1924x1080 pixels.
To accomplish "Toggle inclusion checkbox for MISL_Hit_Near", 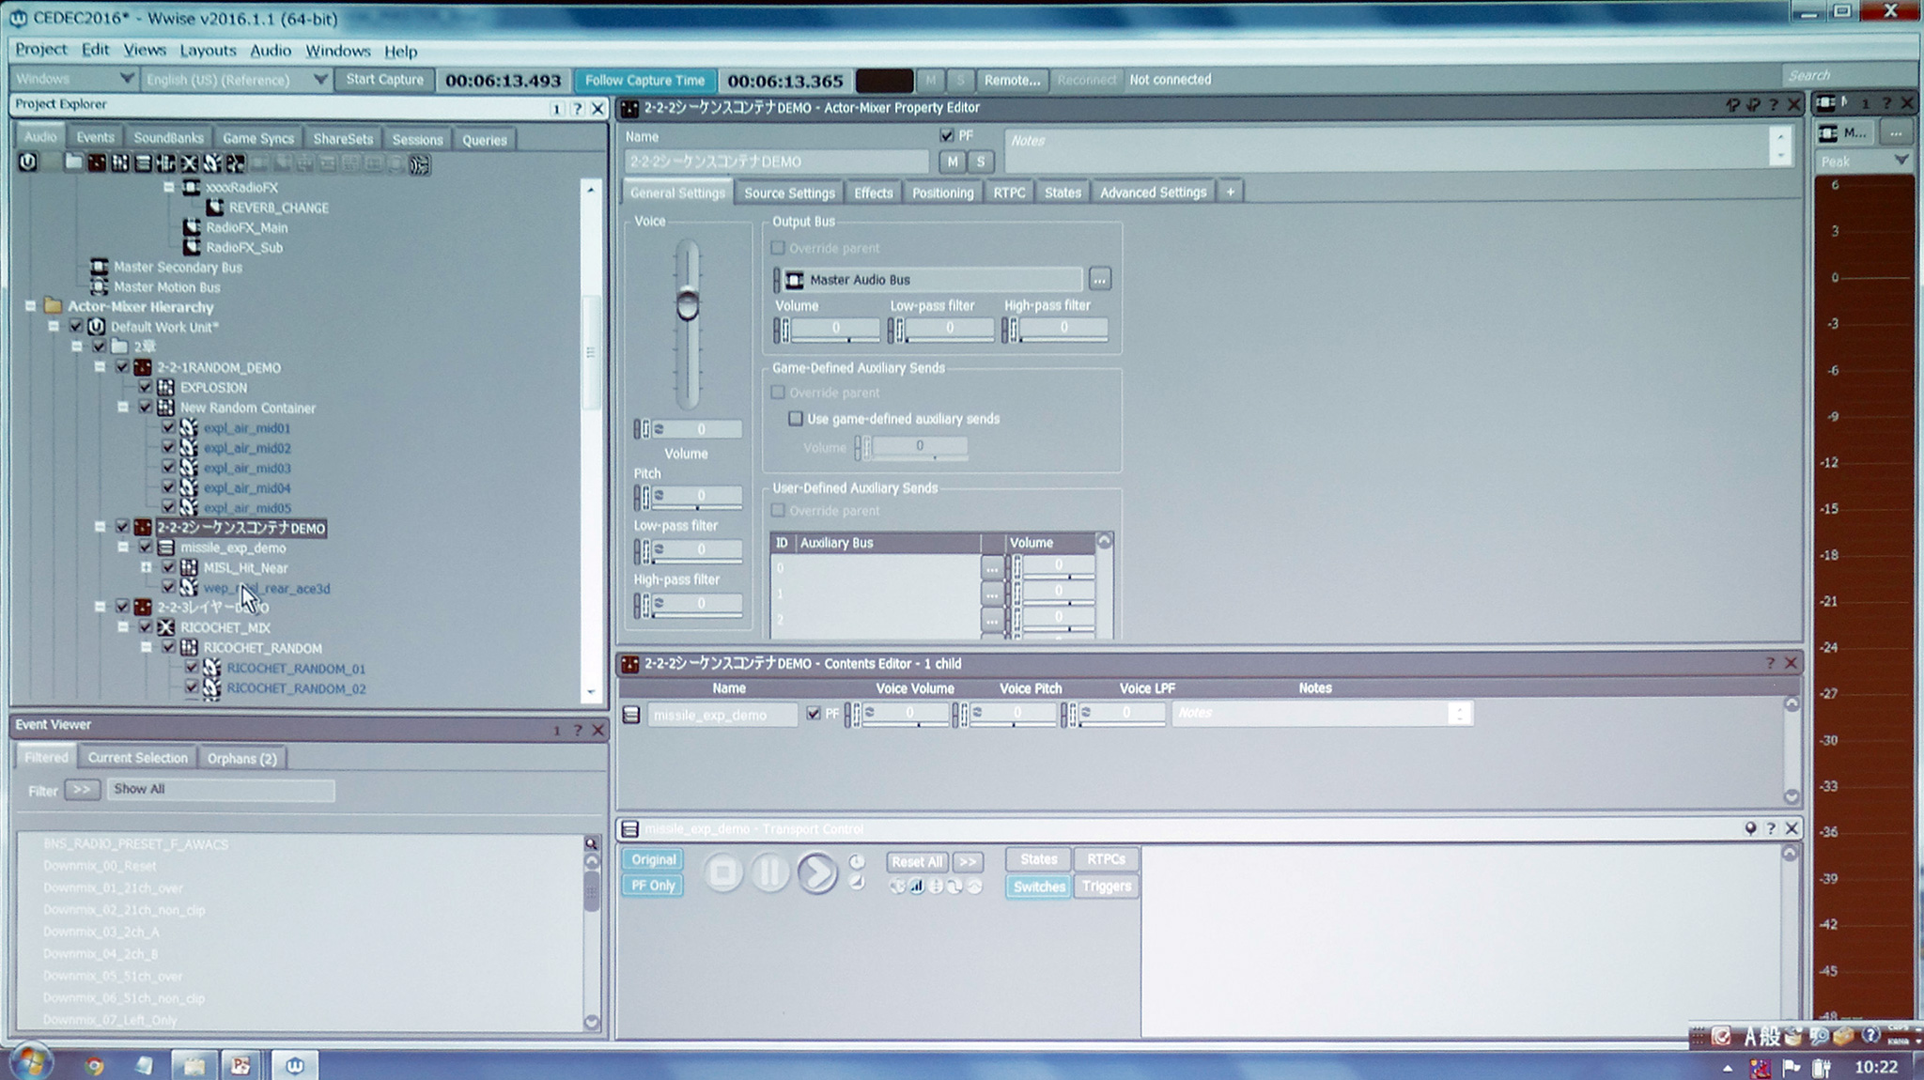I will point(168,567).
